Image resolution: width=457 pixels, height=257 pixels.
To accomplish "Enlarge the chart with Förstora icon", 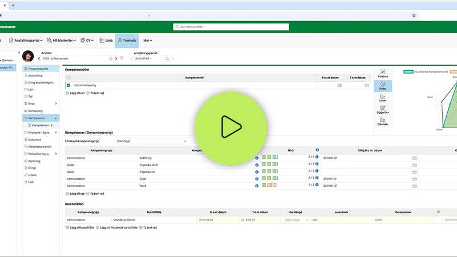I will 383,74.
